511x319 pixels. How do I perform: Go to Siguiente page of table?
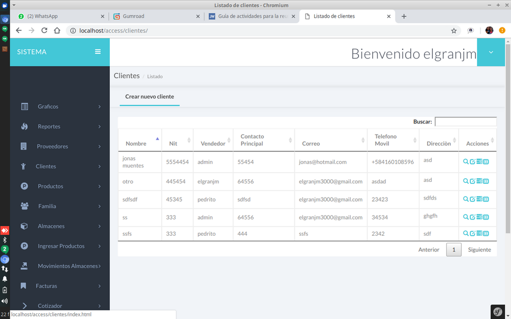coord(479,250)
